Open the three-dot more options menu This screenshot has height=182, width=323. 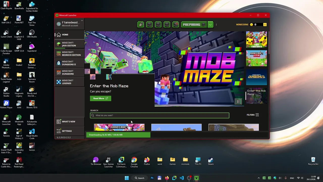pyautogui.click(x=216, y=25)
